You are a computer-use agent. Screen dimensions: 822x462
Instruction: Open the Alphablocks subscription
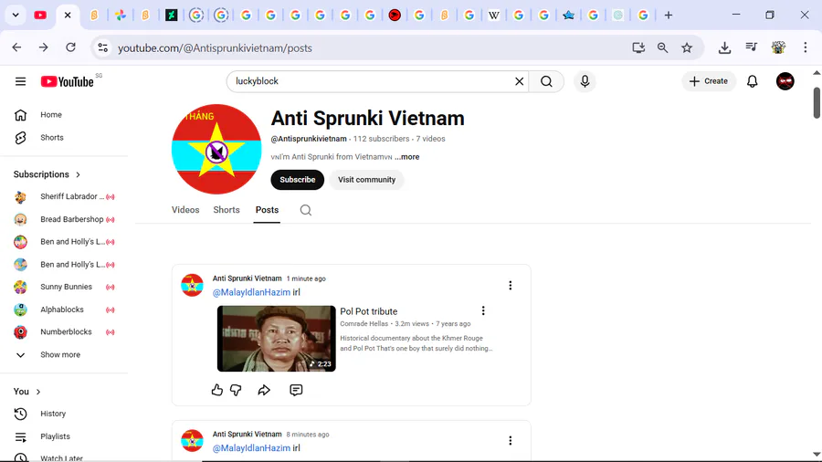pos(64,310)
